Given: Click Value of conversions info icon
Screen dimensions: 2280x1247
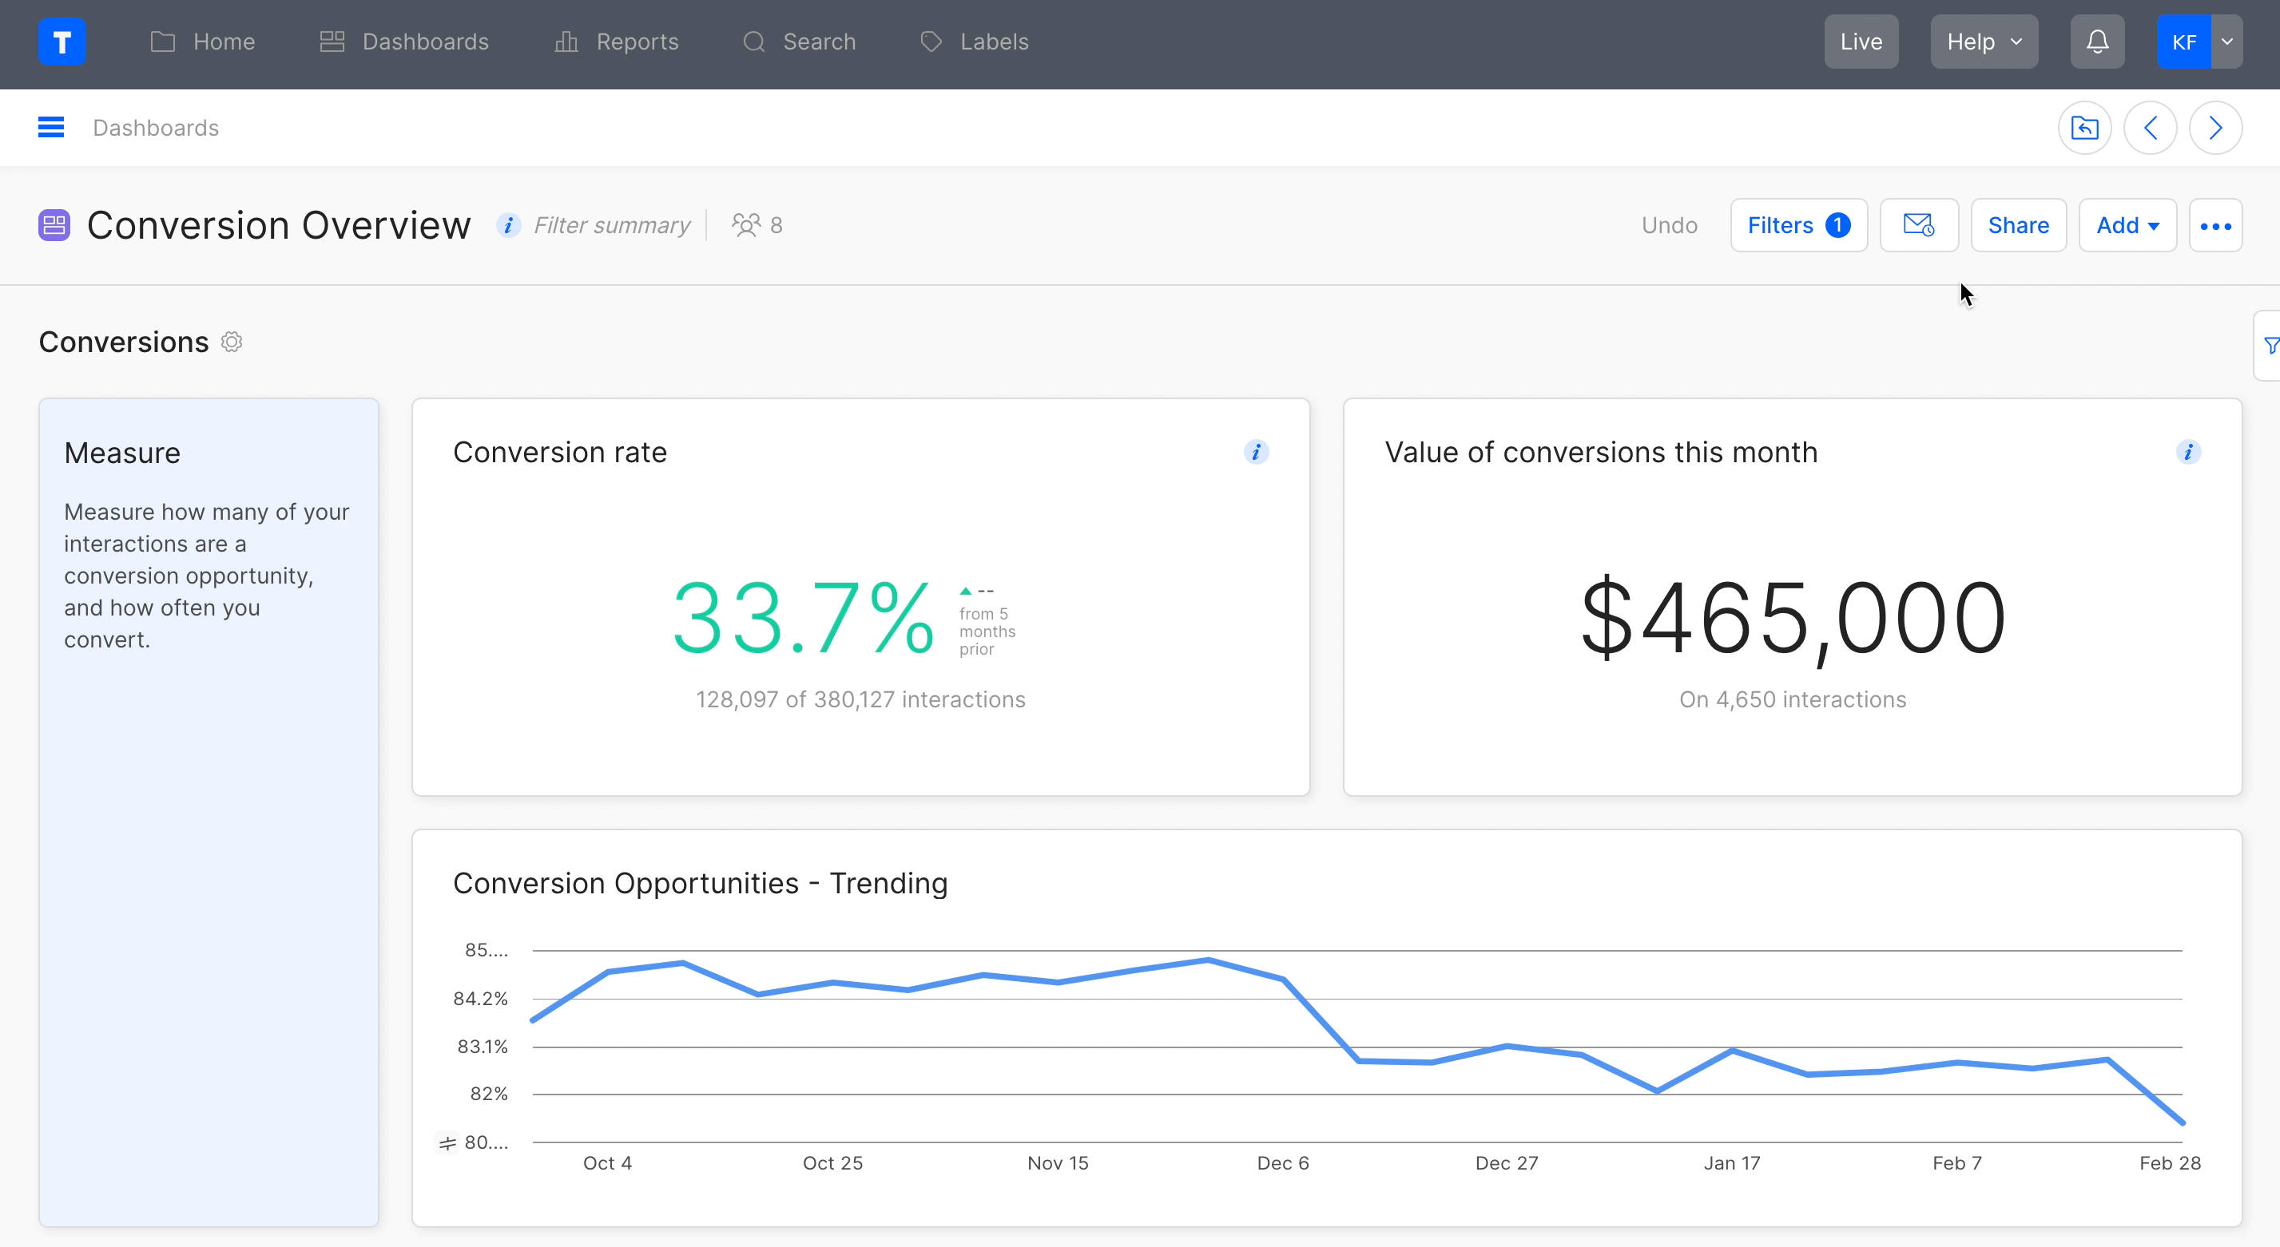Looking at the screenshot, I should (2187, 452).
